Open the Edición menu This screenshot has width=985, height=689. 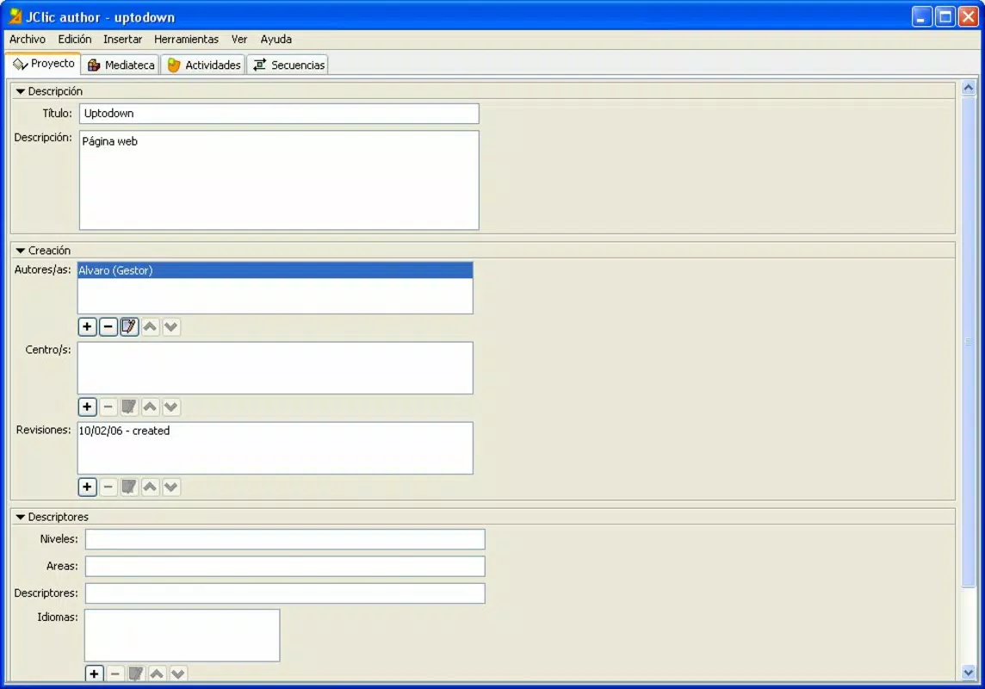click(75, 39)
